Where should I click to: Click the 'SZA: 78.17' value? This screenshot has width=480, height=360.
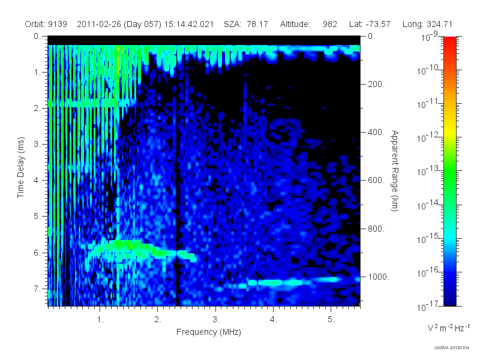pyautogui.click(x=246, y=24)
